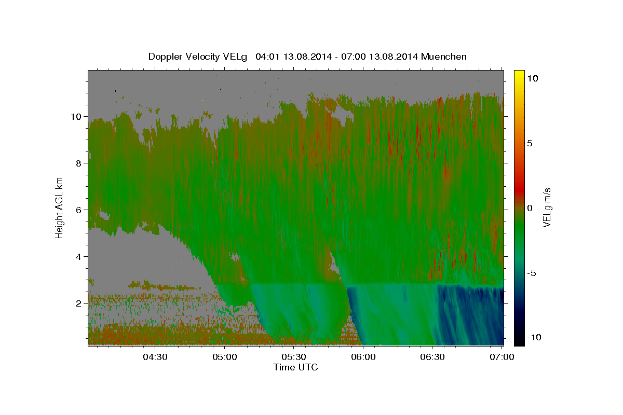Click the height axis label 8
The width and height of the screenshot is (623, 415).
79,163
